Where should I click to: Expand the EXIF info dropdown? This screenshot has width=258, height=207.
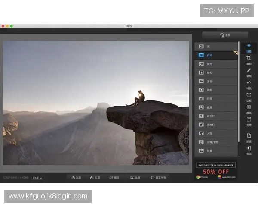[37, 177]
